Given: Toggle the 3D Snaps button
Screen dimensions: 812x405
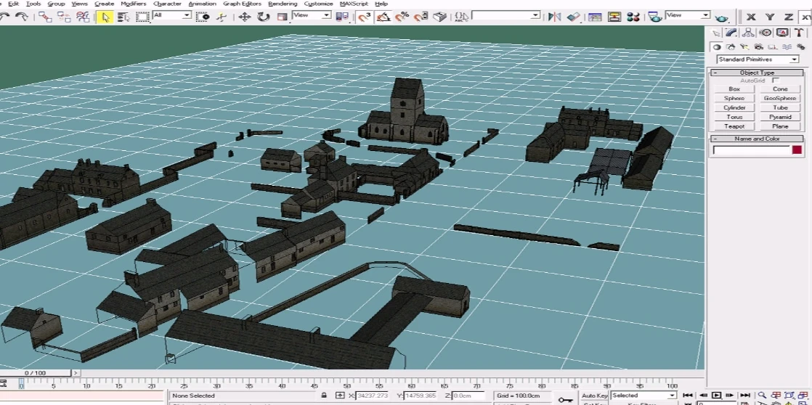Looking at the screenshot, I should pos(365,17).
